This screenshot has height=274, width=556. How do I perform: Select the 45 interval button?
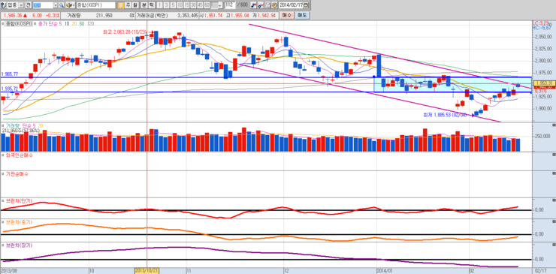point(200,5)
